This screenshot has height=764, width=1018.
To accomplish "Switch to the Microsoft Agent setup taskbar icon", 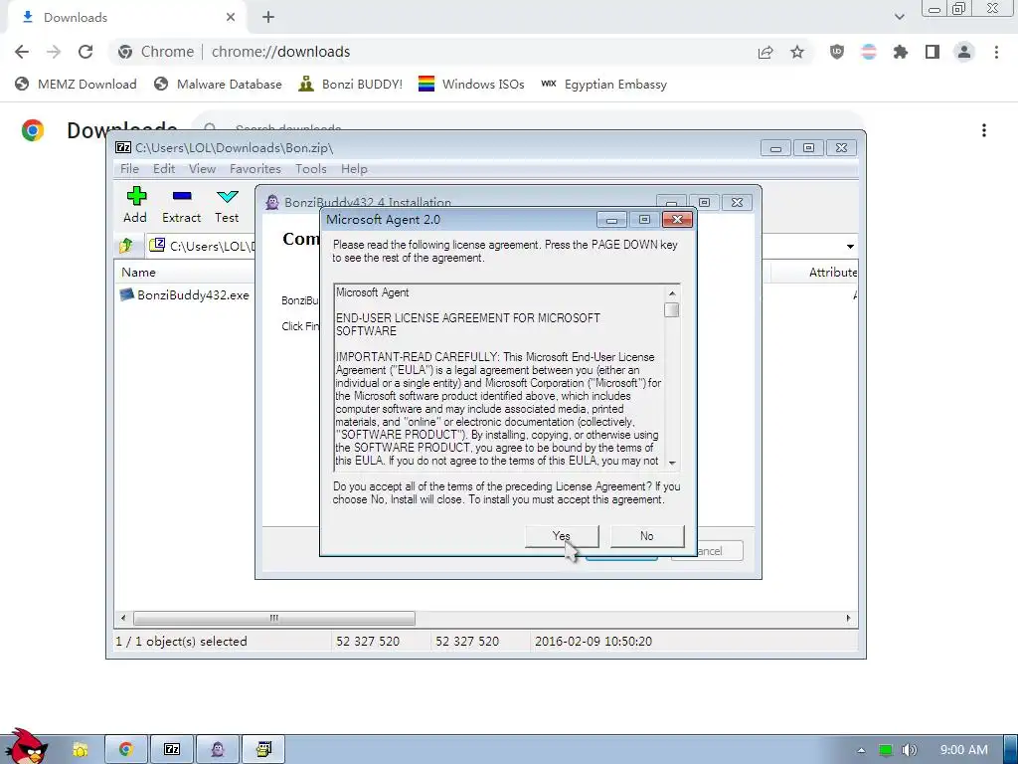I will [263, 749].
